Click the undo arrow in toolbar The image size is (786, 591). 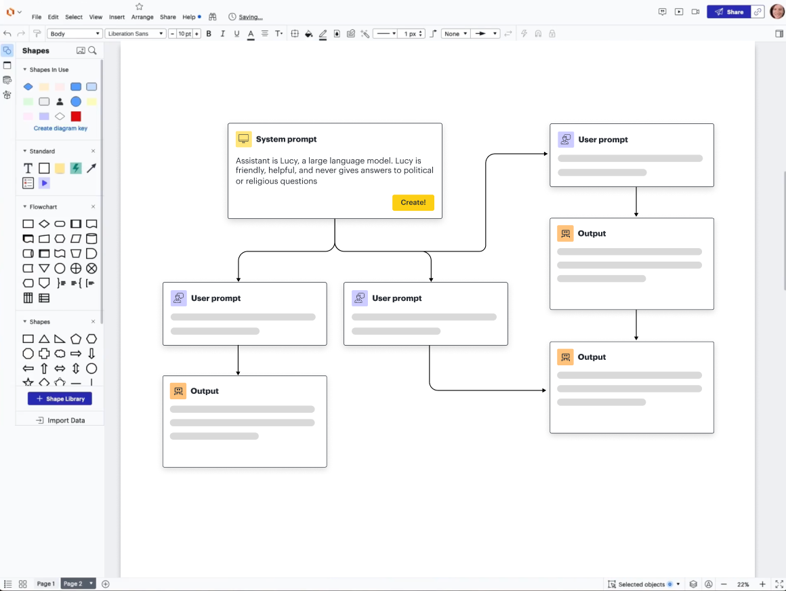click(7, 34)
